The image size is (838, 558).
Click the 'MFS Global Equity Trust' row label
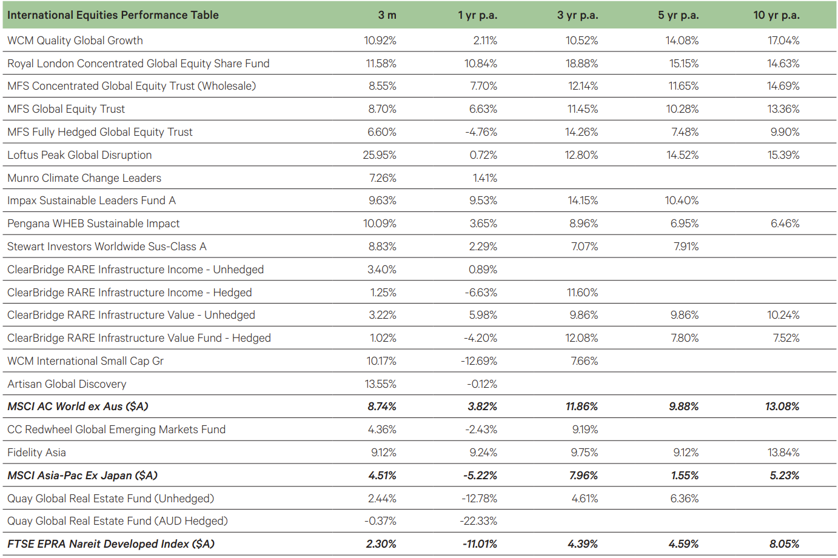pyautogui.click(x=66, y=109)
